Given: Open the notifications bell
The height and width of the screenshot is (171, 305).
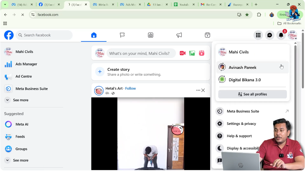Looking at the screenshot, I should 281,35.
